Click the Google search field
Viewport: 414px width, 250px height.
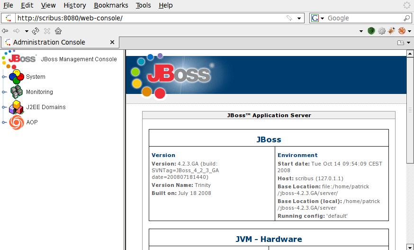(364, 18)
